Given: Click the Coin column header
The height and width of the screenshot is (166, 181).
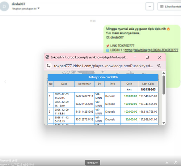Looking at the screenshot, I should tap(129, 84).
